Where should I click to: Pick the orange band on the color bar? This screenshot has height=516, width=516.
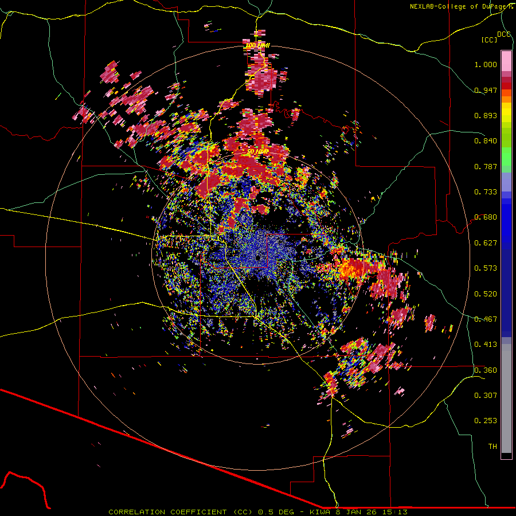(x=506, y=99)
